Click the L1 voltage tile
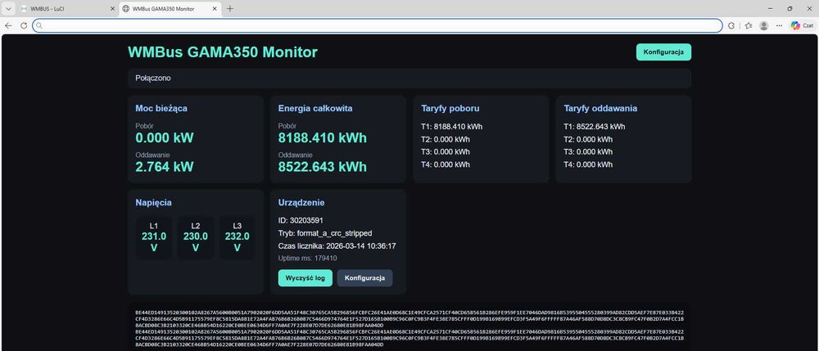819x351 pixels. tap(154, 237)
